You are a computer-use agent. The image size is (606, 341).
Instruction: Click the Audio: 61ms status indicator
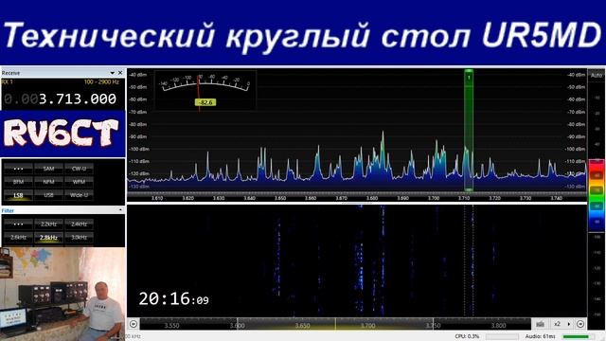(x=540, y=336)
